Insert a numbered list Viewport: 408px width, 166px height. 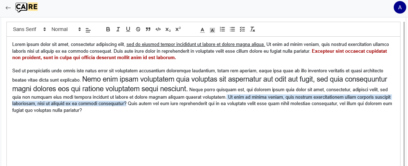[222, 30]
